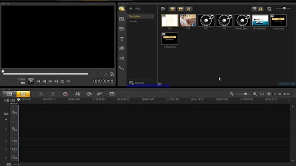
Task: Select the S01 audio clip
Action: pyautogui.click(x=224, y=20)
